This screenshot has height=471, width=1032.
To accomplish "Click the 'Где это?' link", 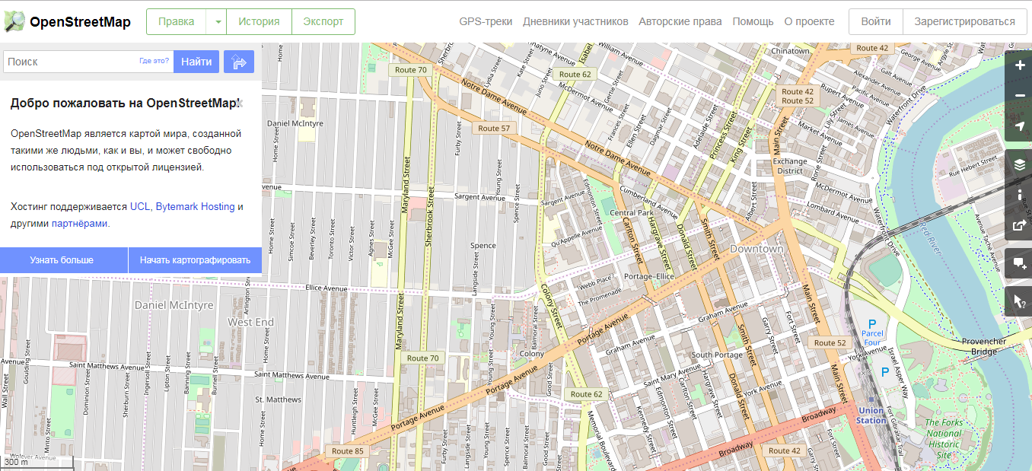I will pyautogui.click(x=154, y=61).
